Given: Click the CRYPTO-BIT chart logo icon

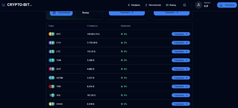Looking at the screenshot, I should pyautogui.click(x=4, y=5).
